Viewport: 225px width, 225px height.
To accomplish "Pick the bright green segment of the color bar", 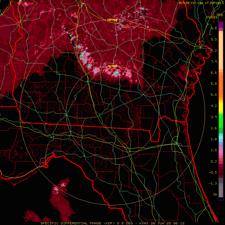I will [221, 121].
